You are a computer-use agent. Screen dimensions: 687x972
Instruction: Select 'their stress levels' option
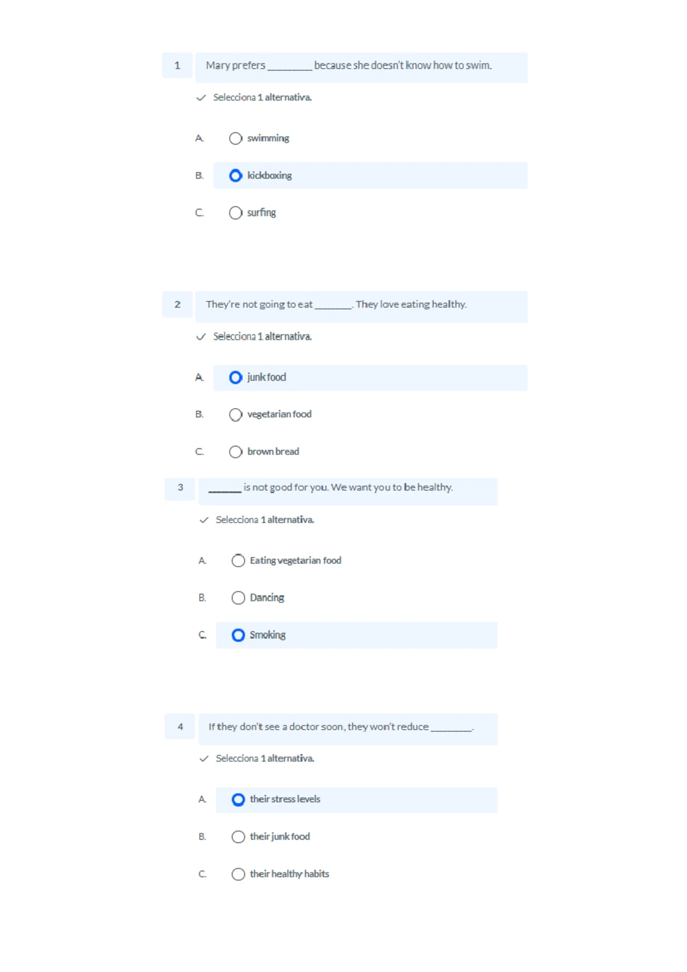tap(238, 800)
